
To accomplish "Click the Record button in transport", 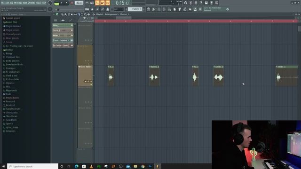I will (x=72, y=3).
